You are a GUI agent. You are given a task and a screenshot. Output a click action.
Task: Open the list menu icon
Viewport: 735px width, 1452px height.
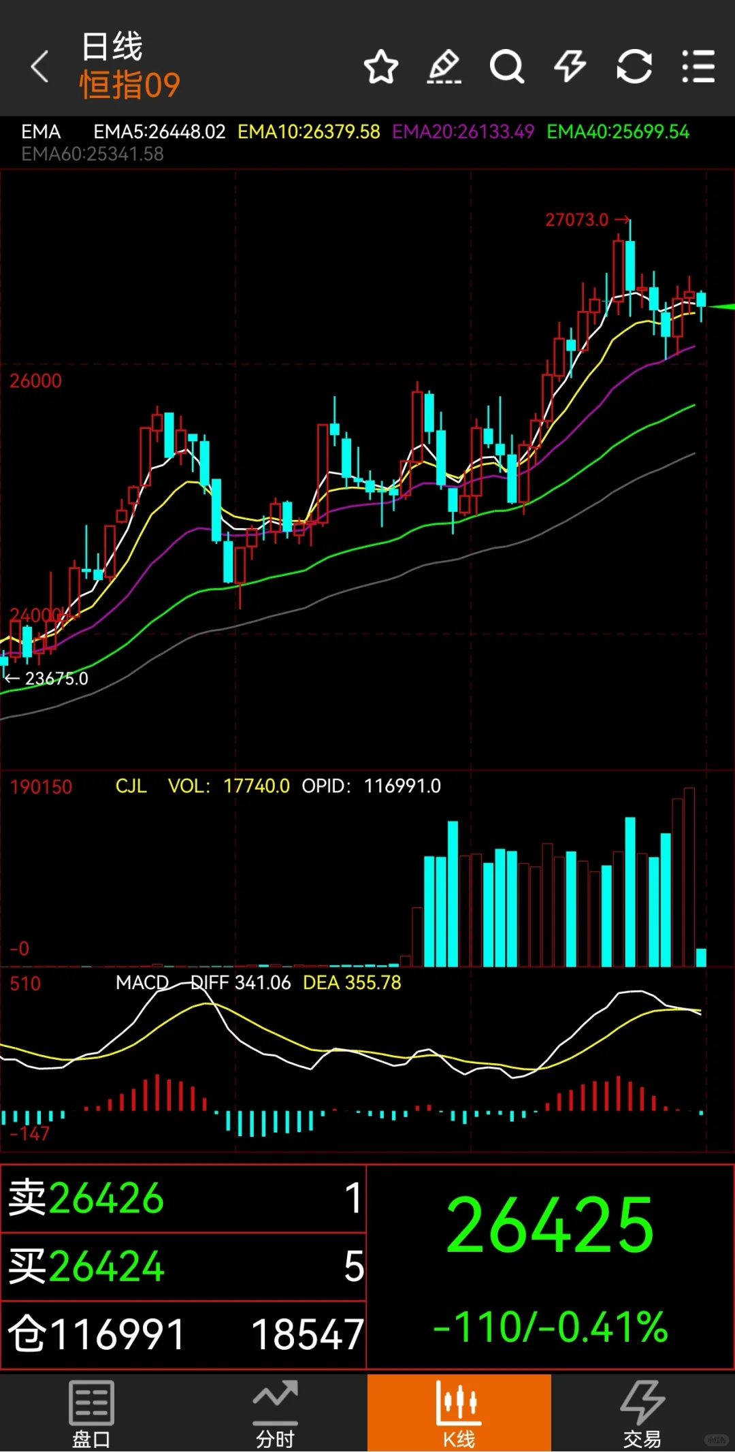click(x=698, y=67)
